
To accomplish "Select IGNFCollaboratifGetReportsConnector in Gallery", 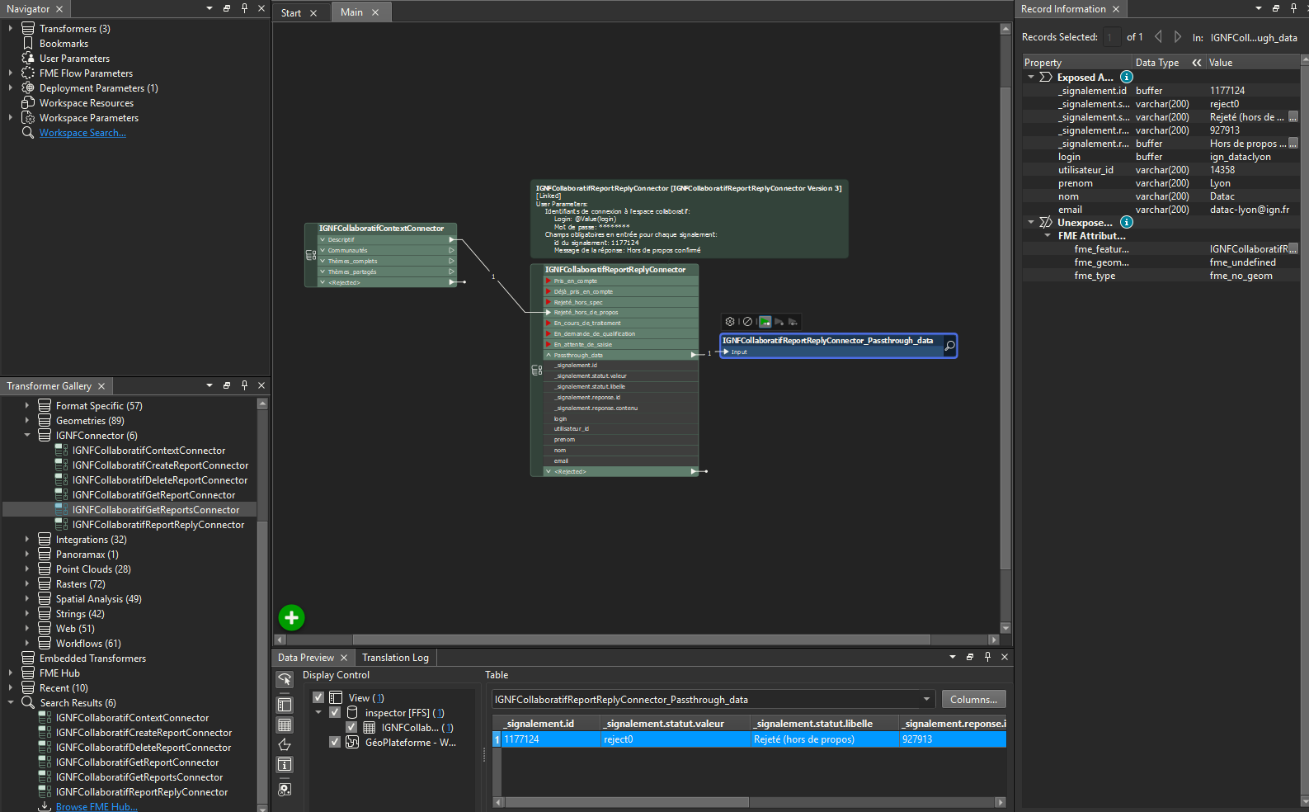I will tap(156, 510).
